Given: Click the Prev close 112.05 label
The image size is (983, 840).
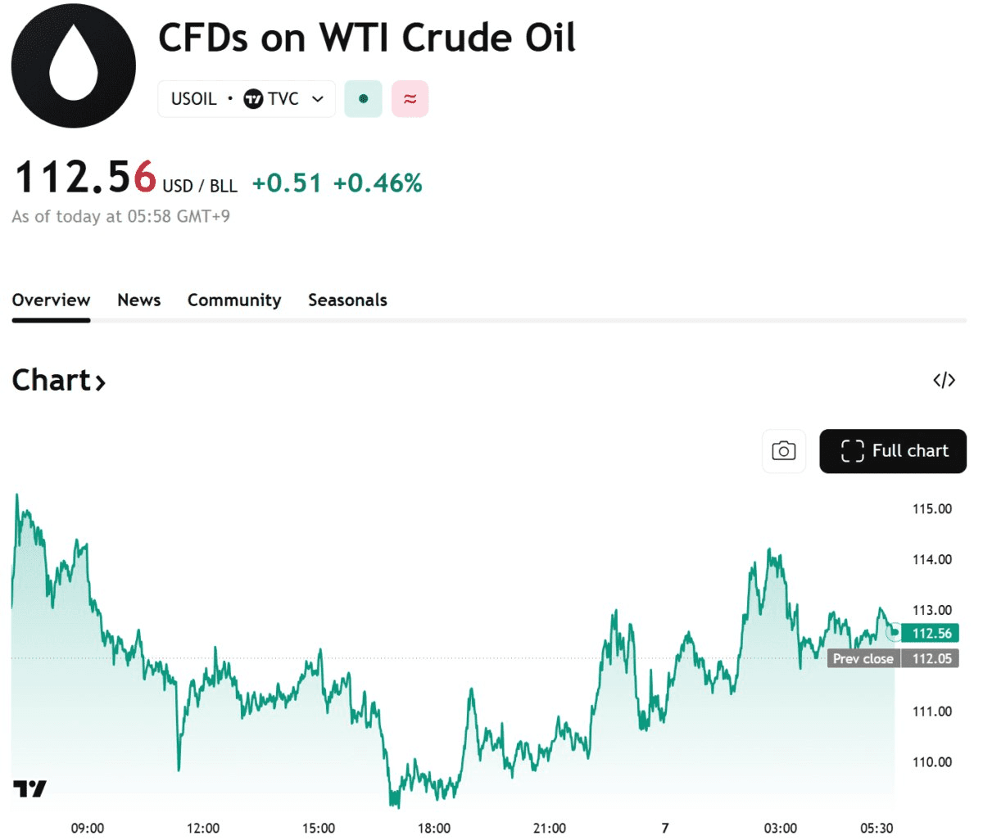Looking at the screenshot, I should [x=893, y=658].
